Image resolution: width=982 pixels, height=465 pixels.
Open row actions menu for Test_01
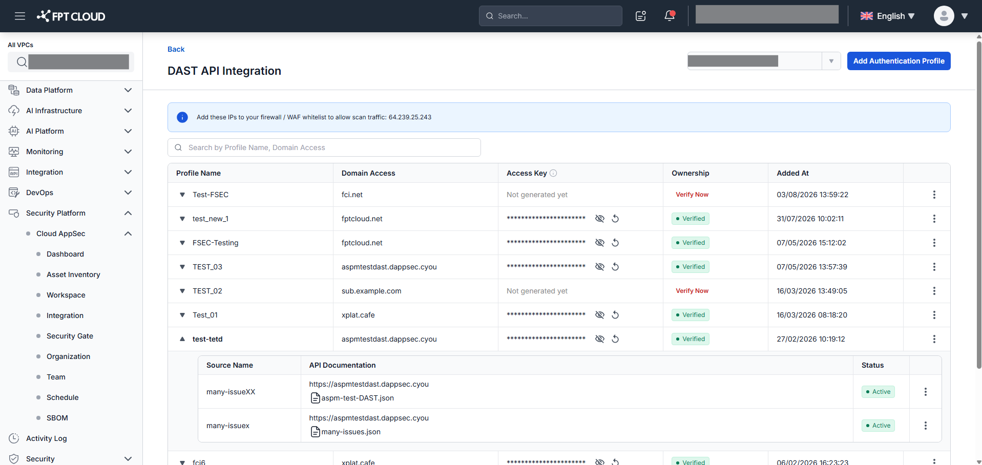pos(934,315)
